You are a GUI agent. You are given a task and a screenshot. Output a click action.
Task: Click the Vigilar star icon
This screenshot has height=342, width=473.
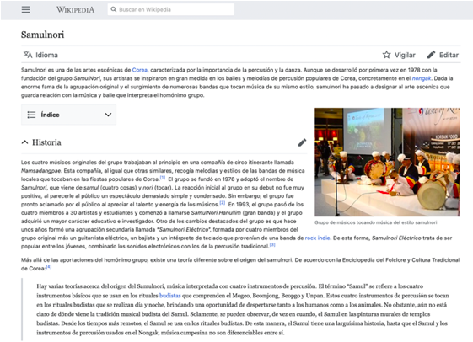pyautogui.click(x=386, y=55)
